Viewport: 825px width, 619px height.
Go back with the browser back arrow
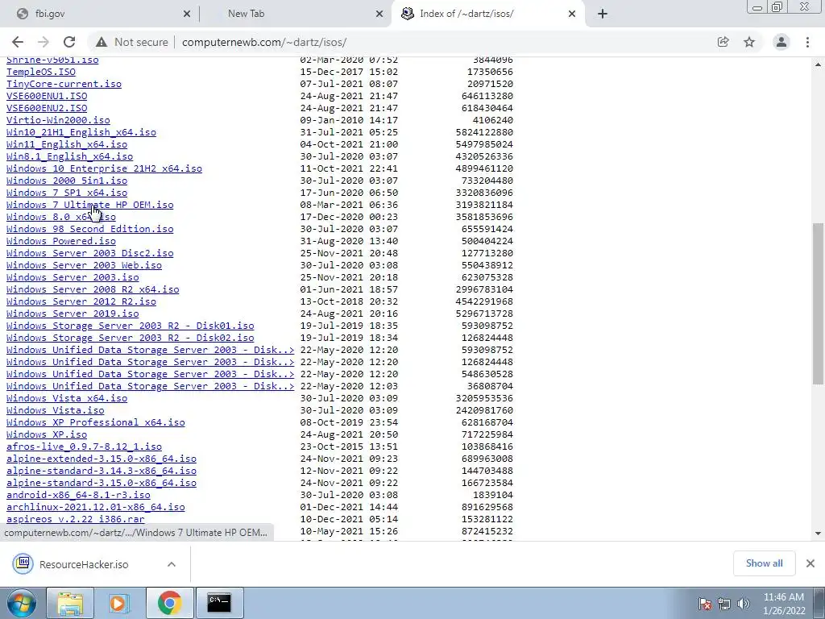point(18,42)
